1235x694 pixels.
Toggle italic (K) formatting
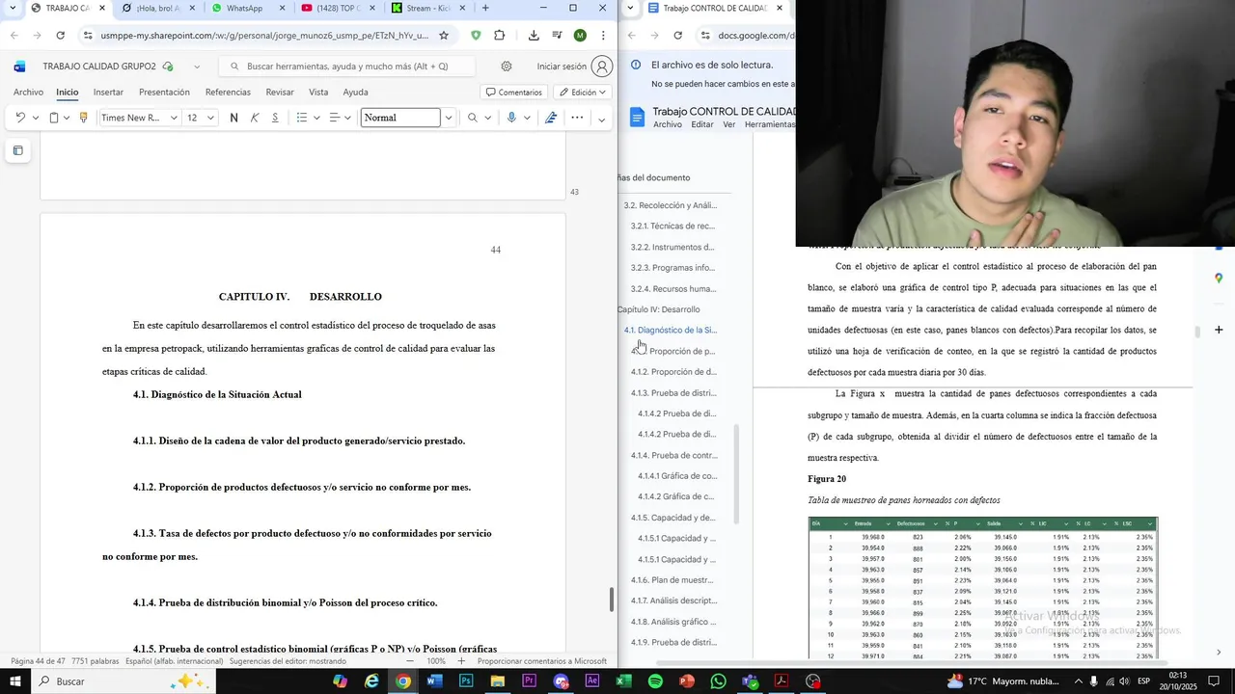coord(255,118)
